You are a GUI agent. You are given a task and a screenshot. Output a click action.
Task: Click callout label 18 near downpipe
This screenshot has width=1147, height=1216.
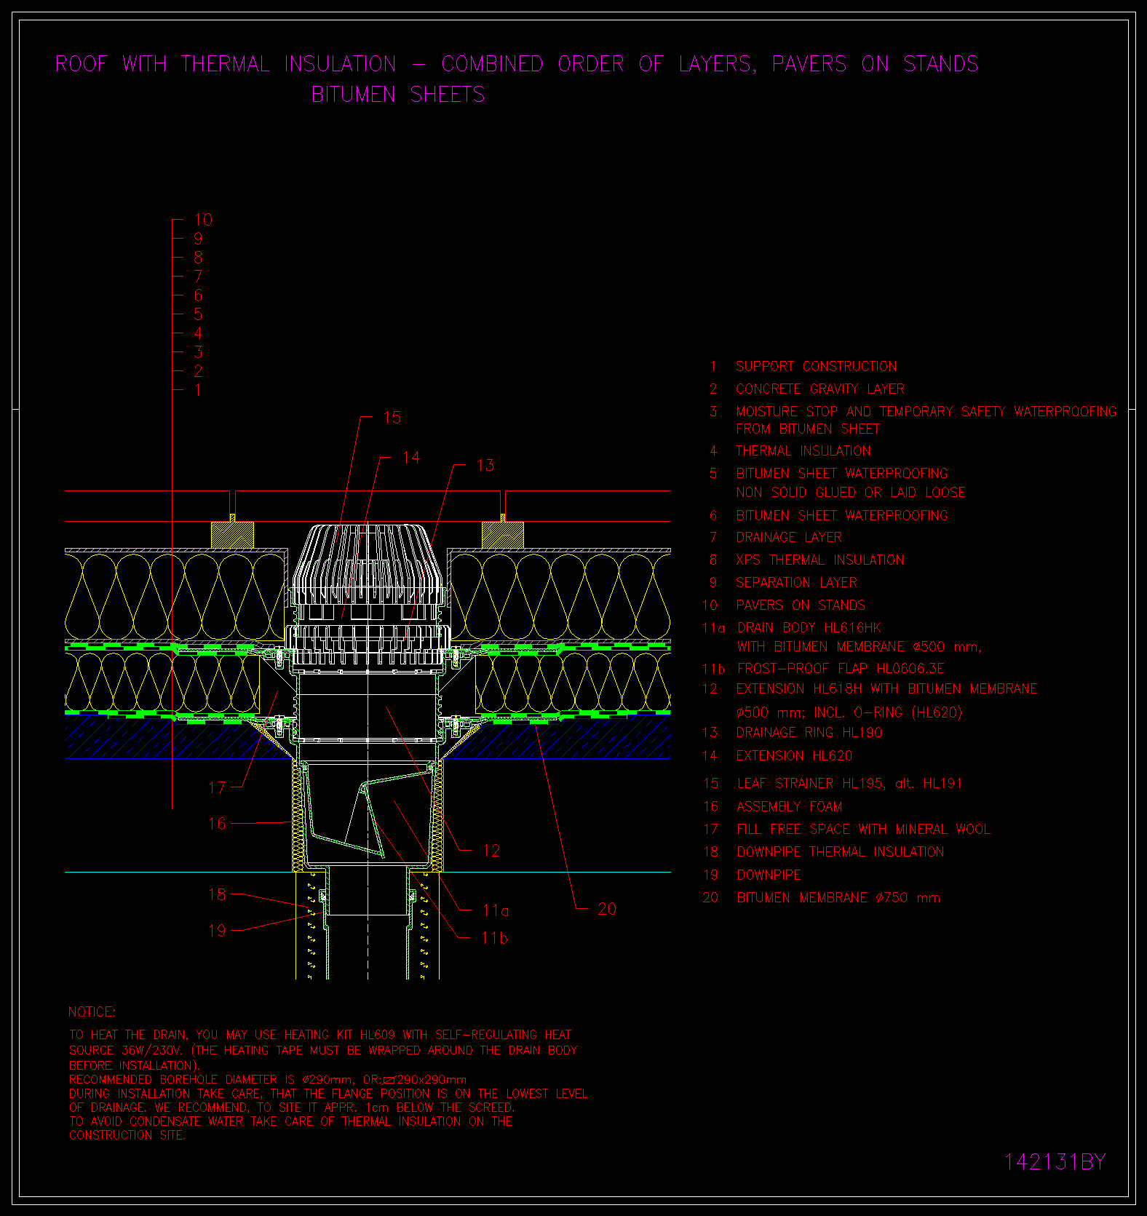(217, 894)
